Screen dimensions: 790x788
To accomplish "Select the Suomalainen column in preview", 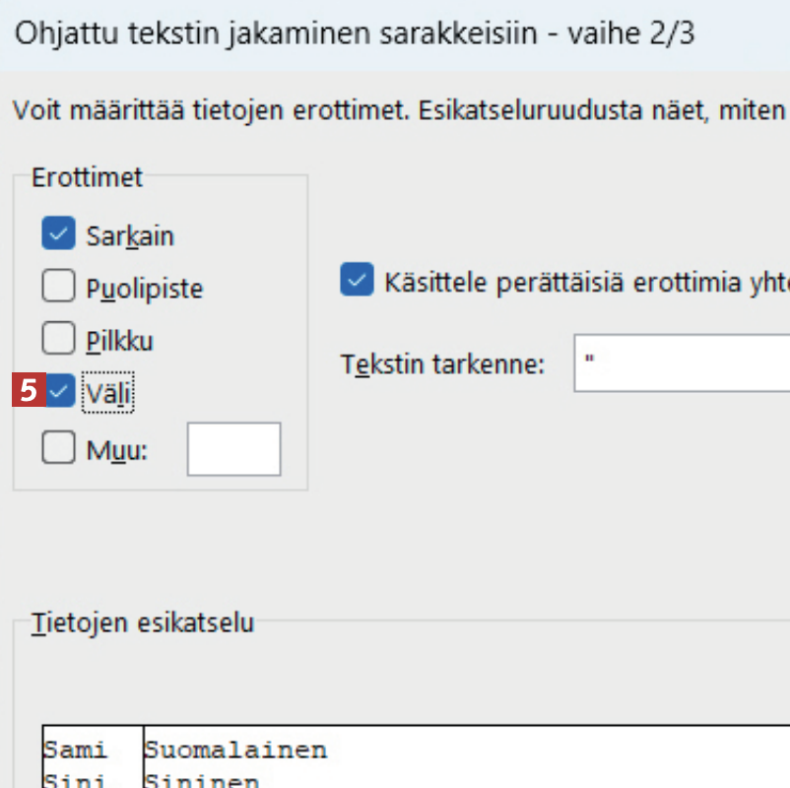I will tap(236, 751).
